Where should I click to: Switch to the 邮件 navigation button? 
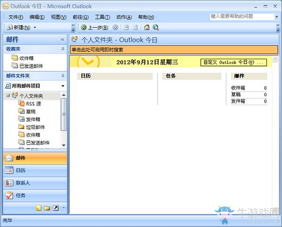coord(35,158)
